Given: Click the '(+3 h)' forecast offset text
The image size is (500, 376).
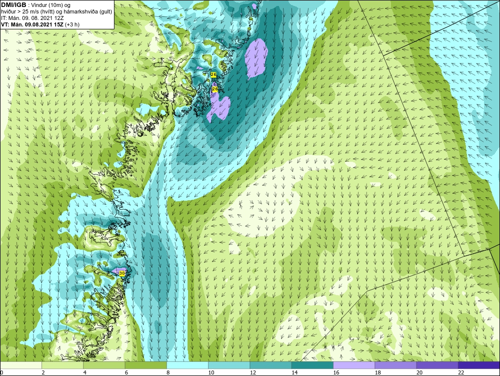Looking at the screenshot, I should [x=72, y=24].
